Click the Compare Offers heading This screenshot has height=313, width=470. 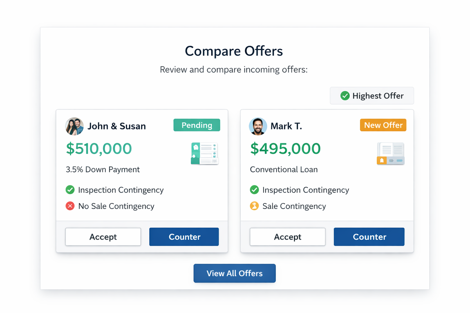click(234, 51)
